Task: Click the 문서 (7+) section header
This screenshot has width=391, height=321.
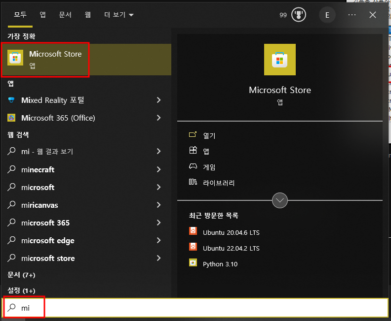Action: pyautogui.click(x=21, y=275)
